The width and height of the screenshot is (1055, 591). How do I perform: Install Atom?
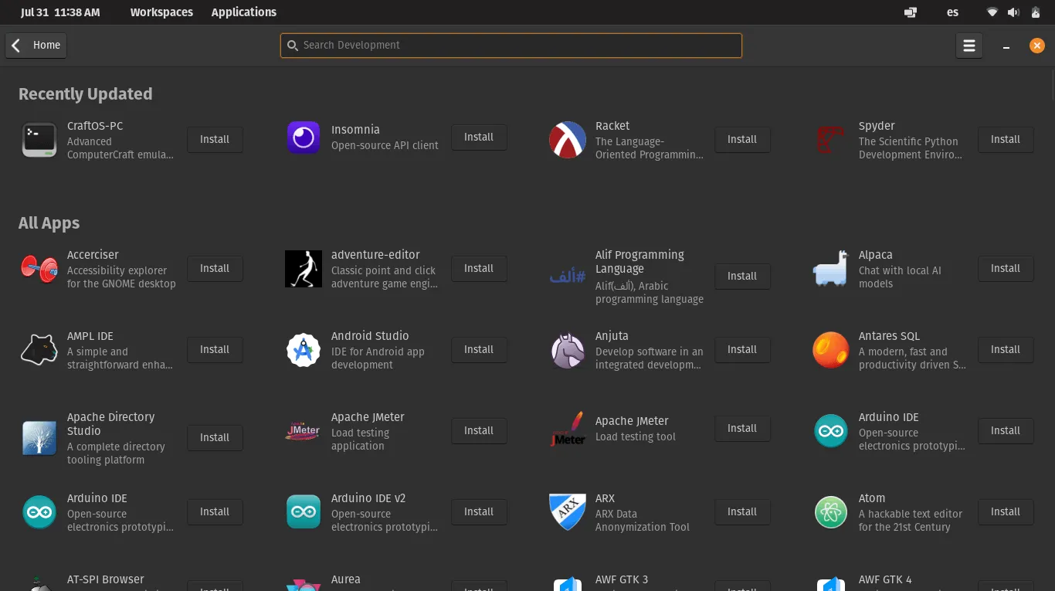(x=1006, y=512)
